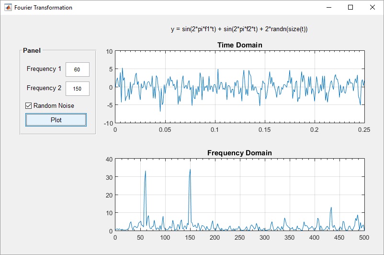
Task: Click the Fourier Transformation title bar text
Action: (x=44, y=8)
